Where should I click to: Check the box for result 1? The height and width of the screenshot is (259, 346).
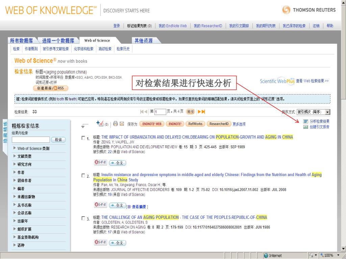tap(83, 138)
